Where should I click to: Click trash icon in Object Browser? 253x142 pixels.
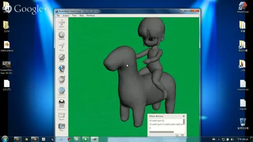(182, 135)
